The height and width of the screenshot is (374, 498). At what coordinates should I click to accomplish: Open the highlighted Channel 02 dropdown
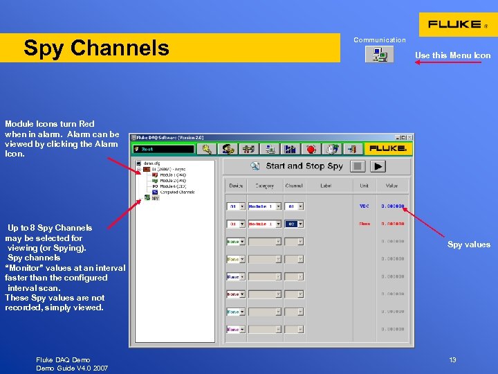(x=300, y=224)
